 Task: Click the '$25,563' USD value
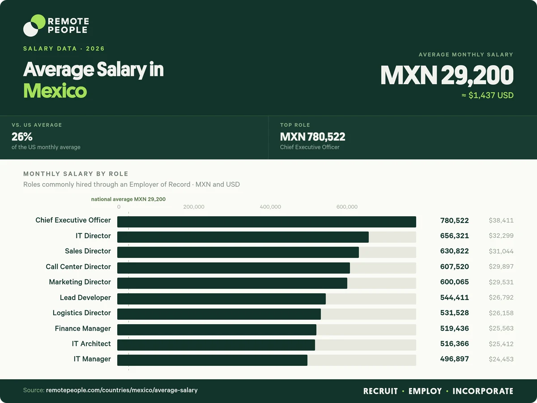pyautogui.click(x=501, y=328)
